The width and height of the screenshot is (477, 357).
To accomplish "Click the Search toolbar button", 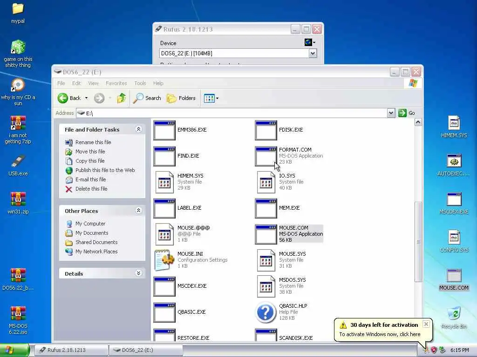I will coord(147,98).
